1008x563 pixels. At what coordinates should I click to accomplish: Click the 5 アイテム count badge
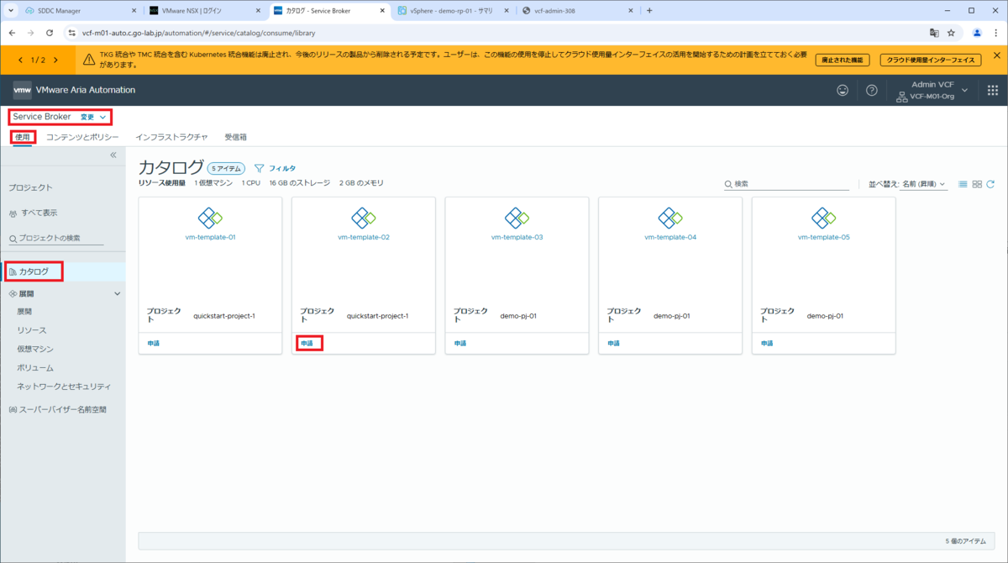[227, 168]
